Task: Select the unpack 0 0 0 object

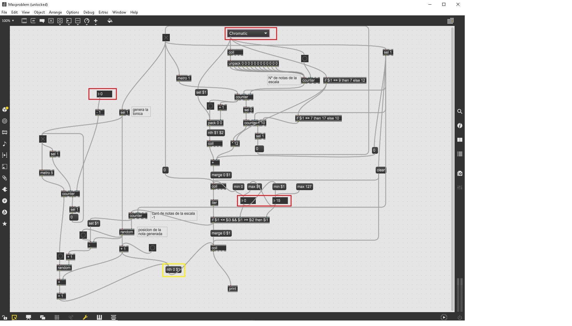Action: [253, 63]
